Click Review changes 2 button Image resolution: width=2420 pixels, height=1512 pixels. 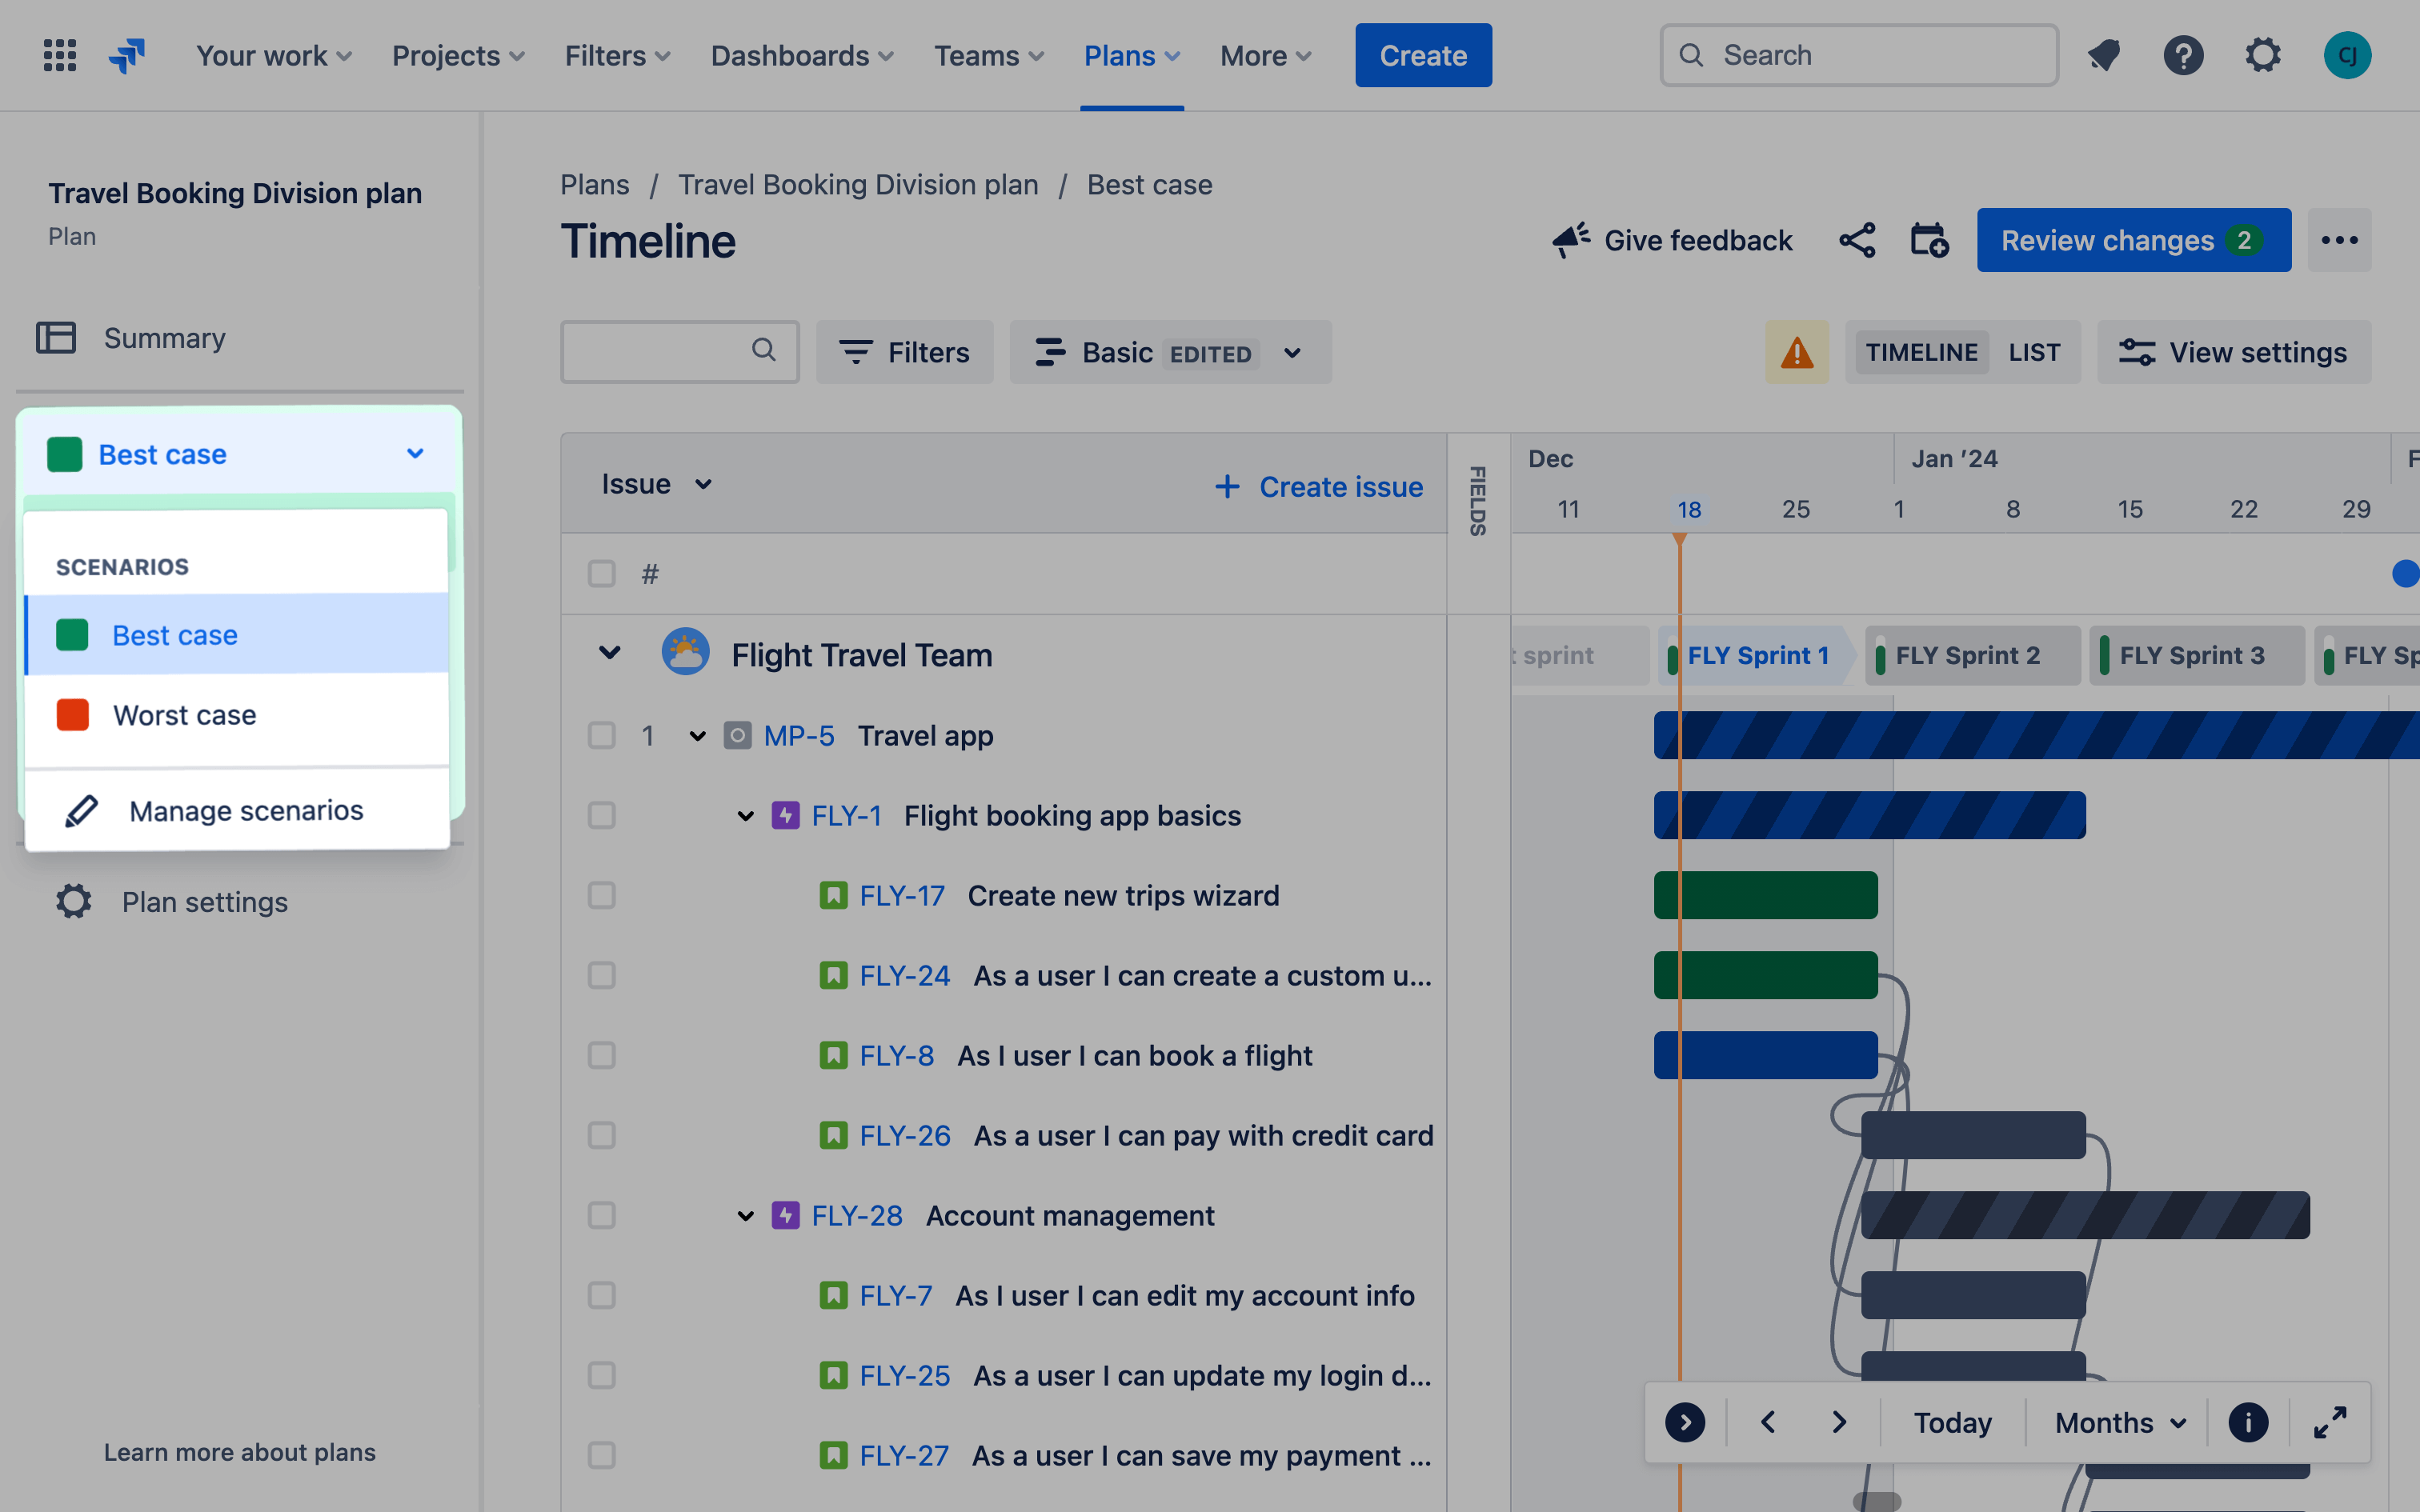pos(2131,240)
